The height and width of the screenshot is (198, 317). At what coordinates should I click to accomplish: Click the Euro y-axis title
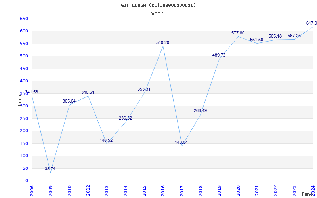19,100
